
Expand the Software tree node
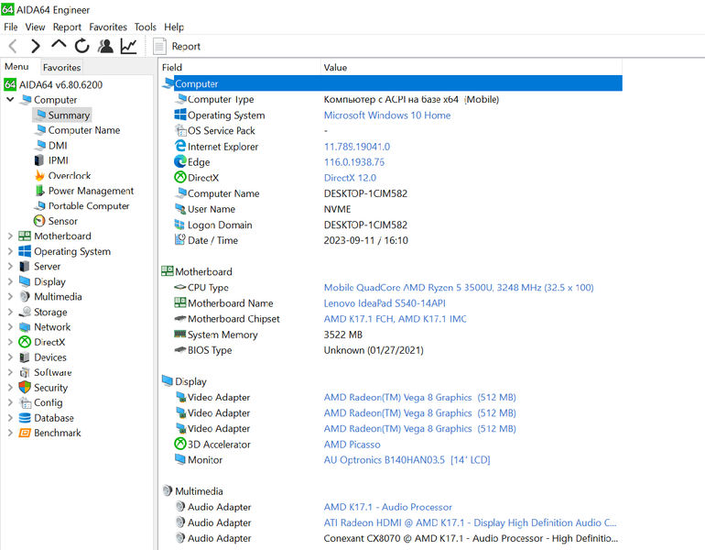click(10, 372)
